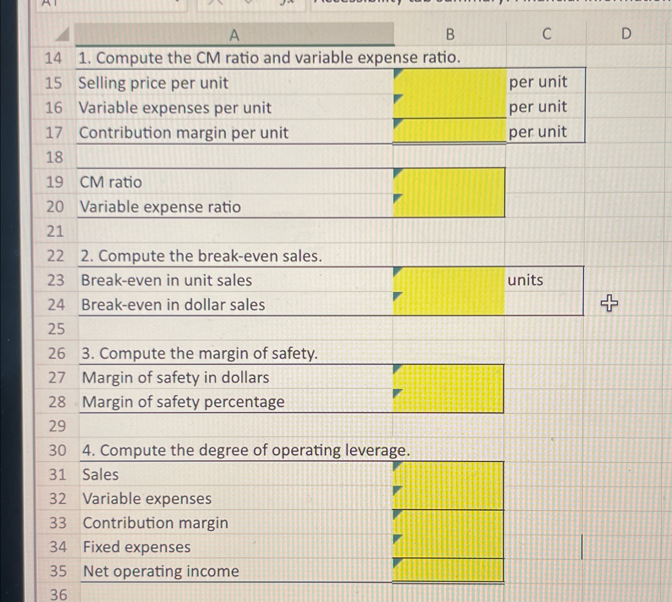Click the Variable expenses per unit yellow cell
Screen dimensions: 672x602
click(450, 106)
